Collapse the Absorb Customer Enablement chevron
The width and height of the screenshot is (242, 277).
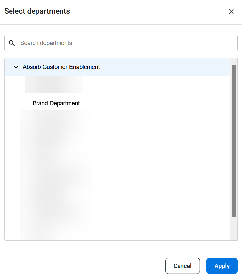tap(16, 67)
